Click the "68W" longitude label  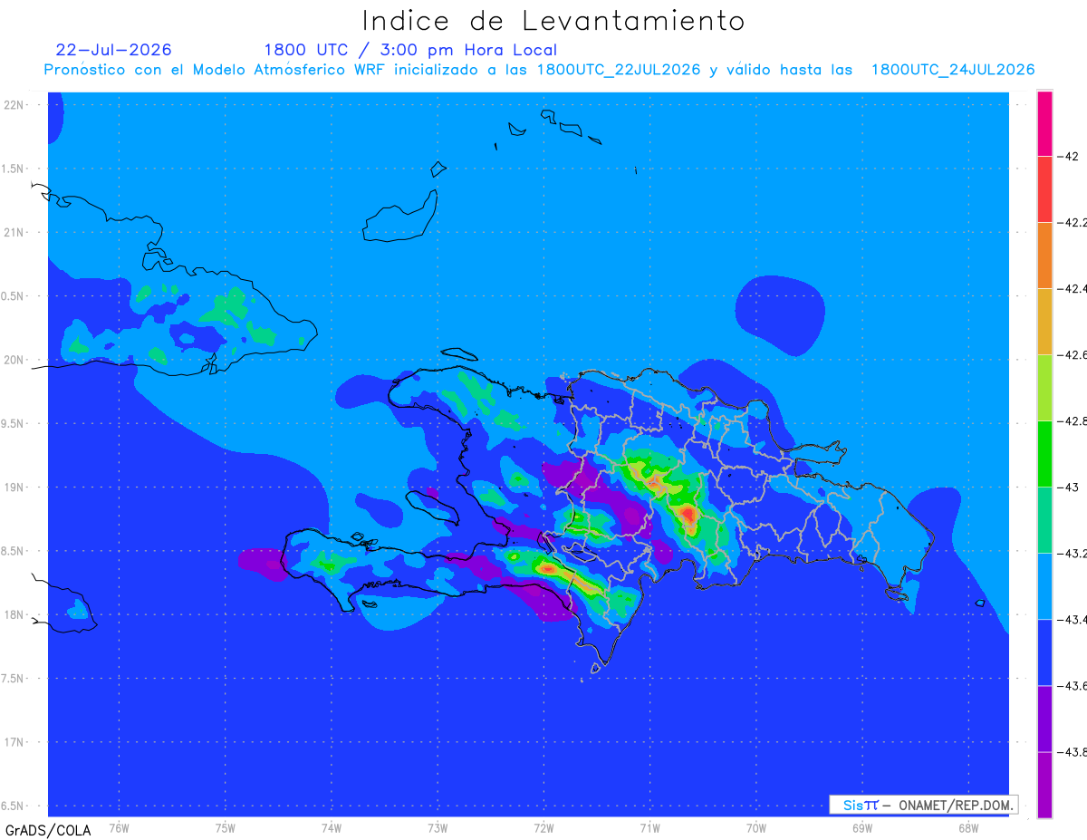(967, 828)
